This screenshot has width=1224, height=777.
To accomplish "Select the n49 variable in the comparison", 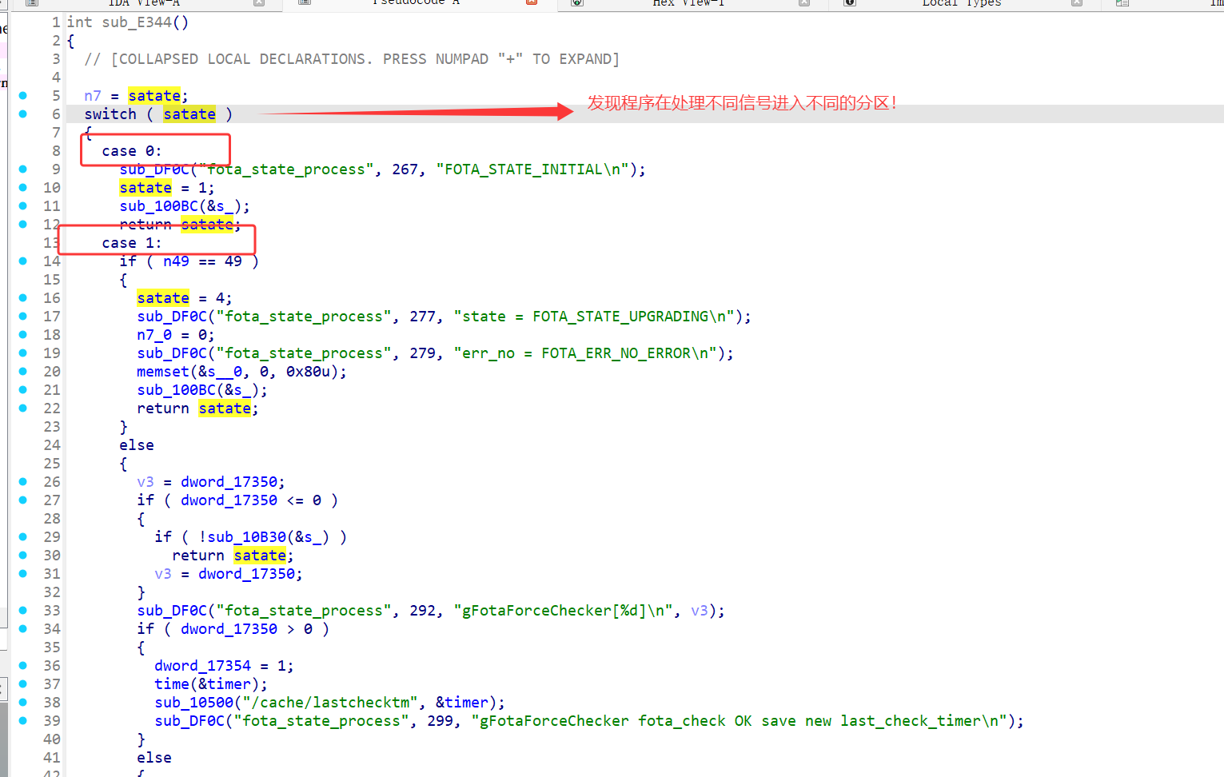I will pos(176,261).
